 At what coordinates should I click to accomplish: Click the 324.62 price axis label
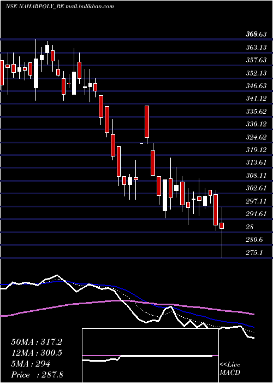pos(256,137)
